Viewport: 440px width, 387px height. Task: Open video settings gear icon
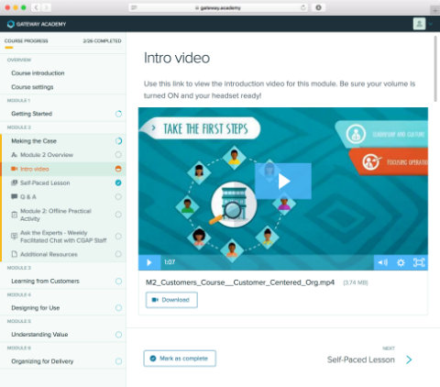click(401, 262)
